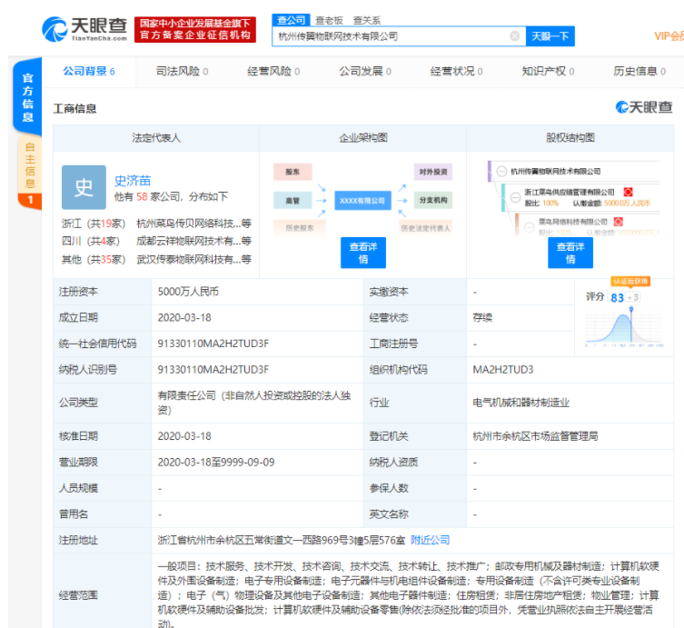Image resolution: width=684 pixels, height=628 pixels.
Task: Clear search text with the X icon
Action: tap(514, 36)
